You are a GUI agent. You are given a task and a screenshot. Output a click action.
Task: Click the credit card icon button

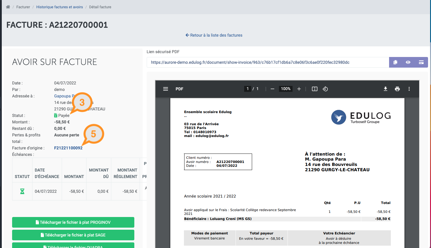click(x=421, y=62)
